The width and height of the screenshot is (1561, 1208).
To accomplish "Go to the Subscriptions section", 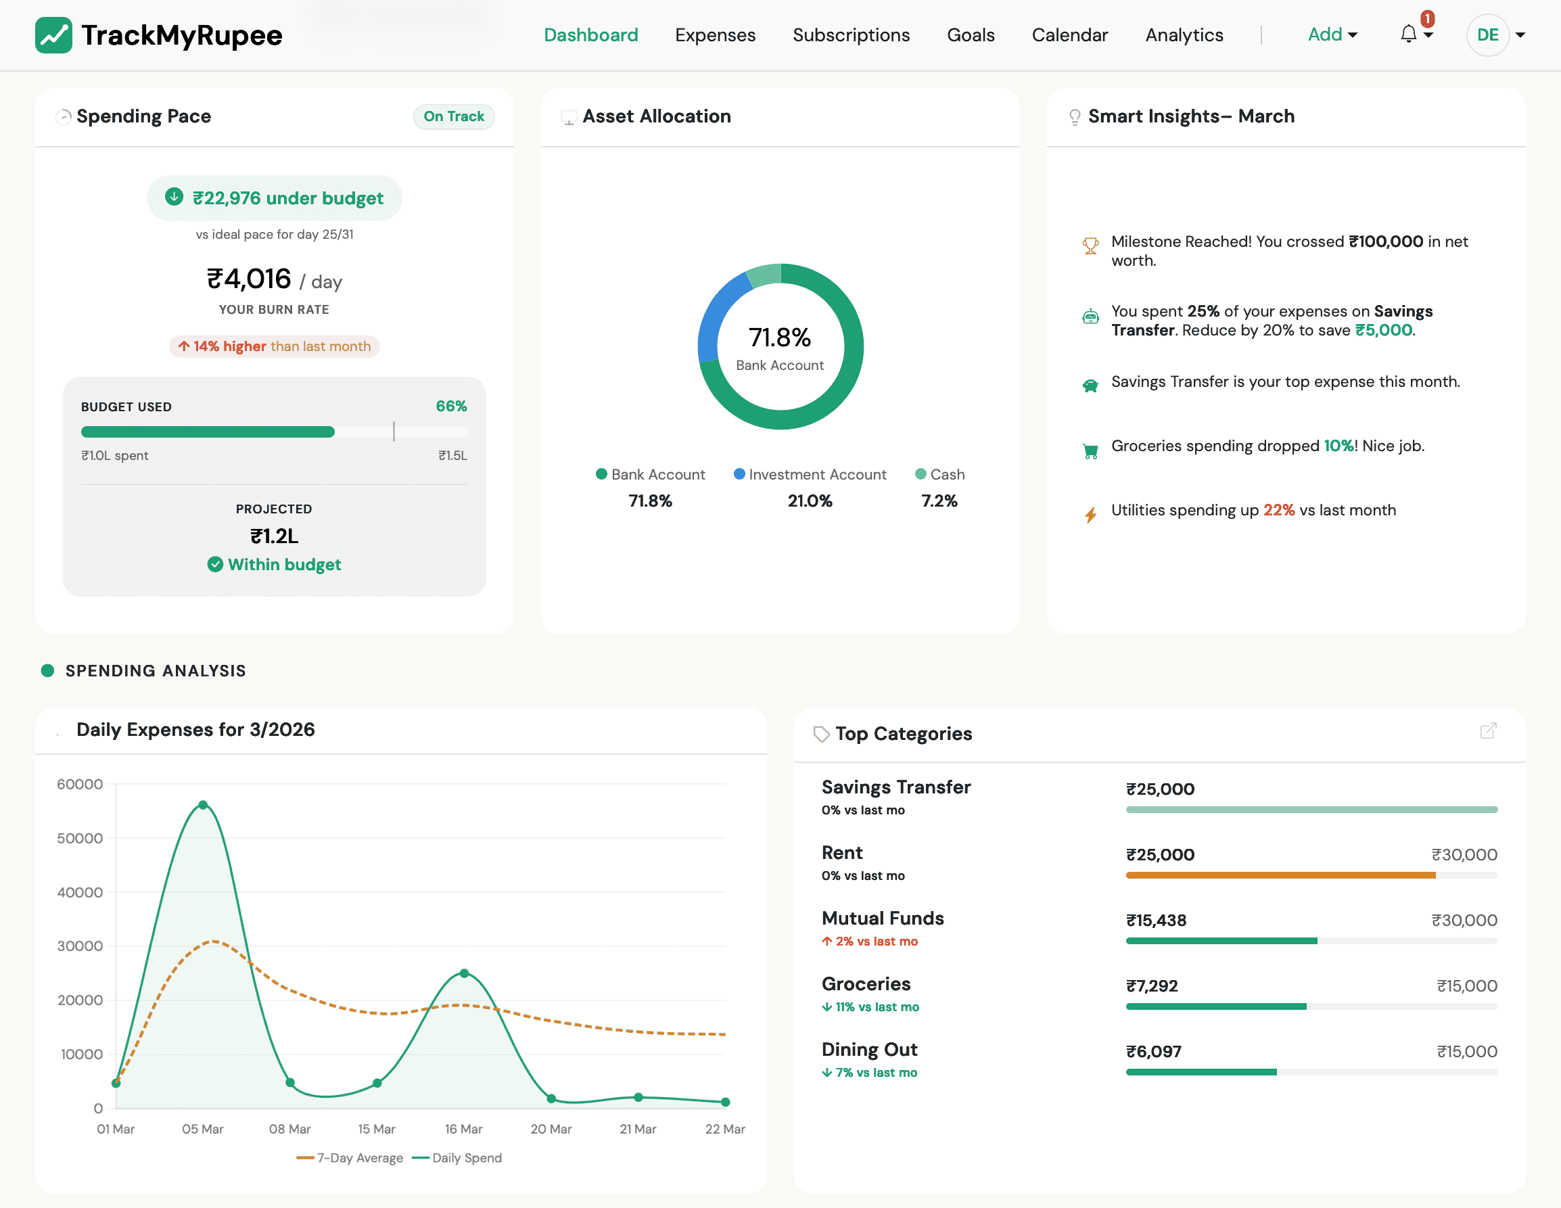I will [x=851, y=34].
